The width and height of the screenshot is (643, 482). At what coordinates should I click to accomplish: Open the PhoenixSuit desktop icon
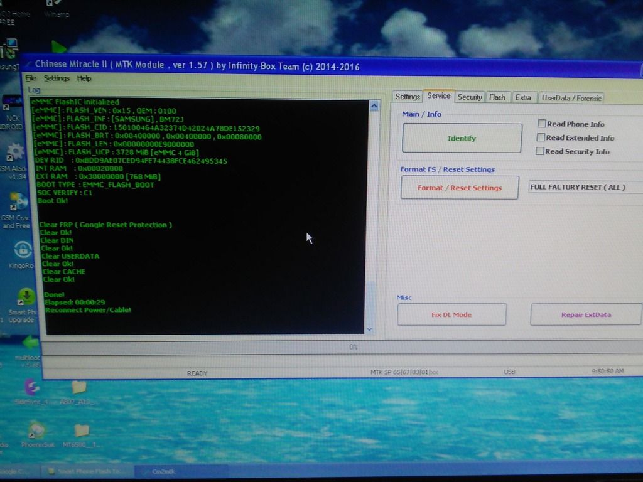36,431
